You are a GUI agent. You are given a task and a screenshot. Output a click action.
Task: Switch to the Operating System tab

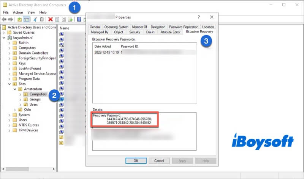116,27
